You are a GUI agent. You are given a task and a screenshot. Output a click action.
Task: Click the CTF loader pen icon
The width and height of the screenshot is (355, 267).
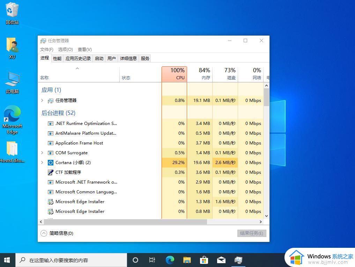[x=51, y=172]
